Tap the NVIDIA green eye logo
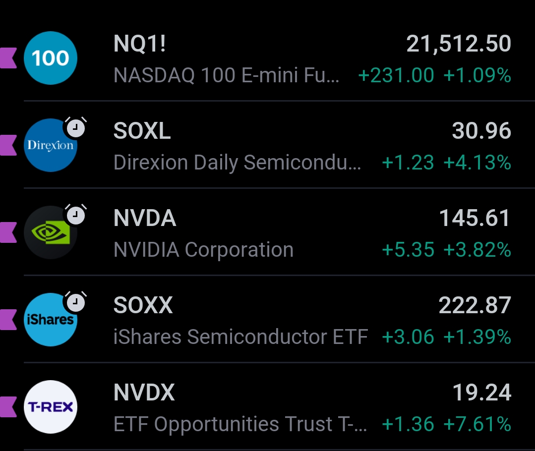The width and height of the screenshot is (535, 451). pos(51,233)
